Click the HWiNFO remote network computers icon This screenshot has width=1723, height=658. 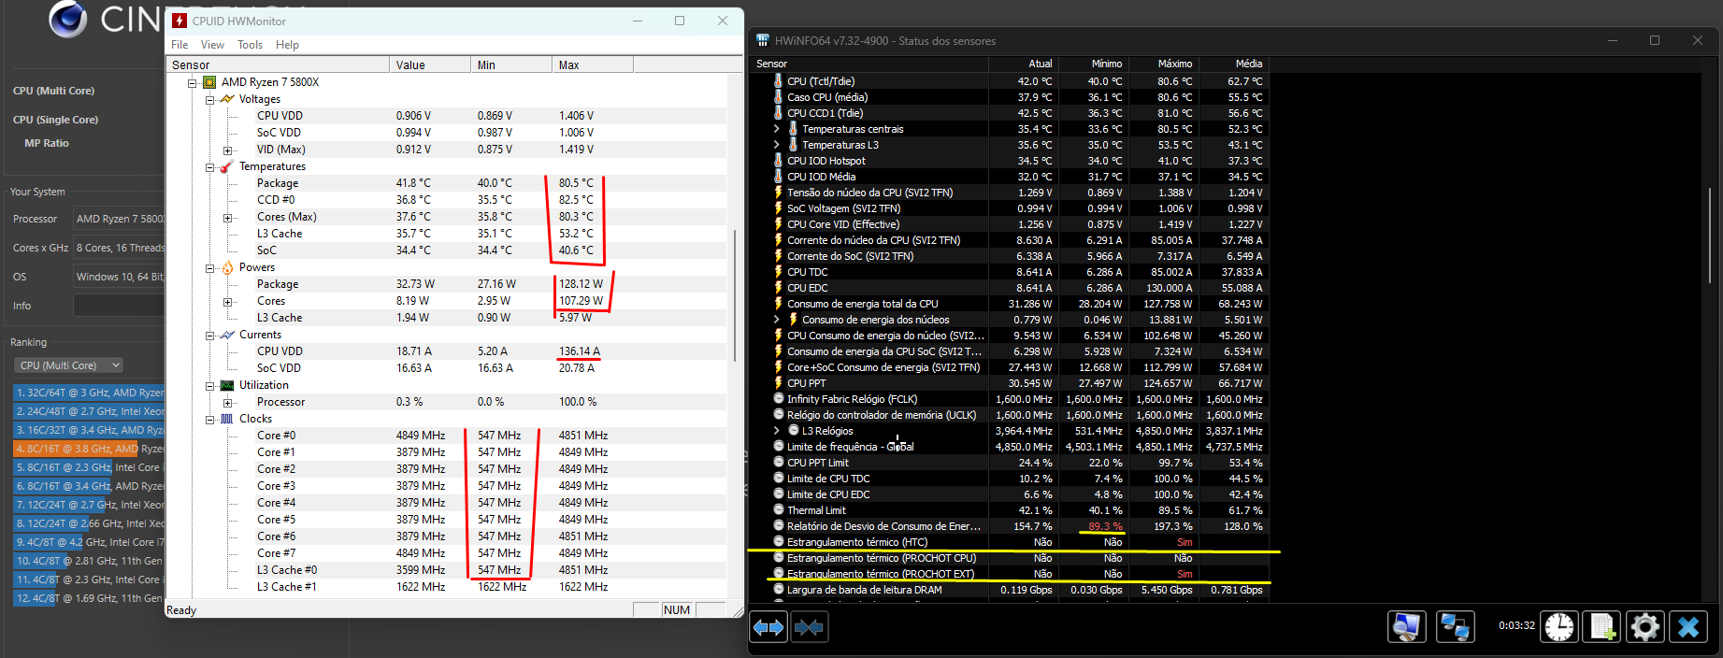pos(1455,626)
